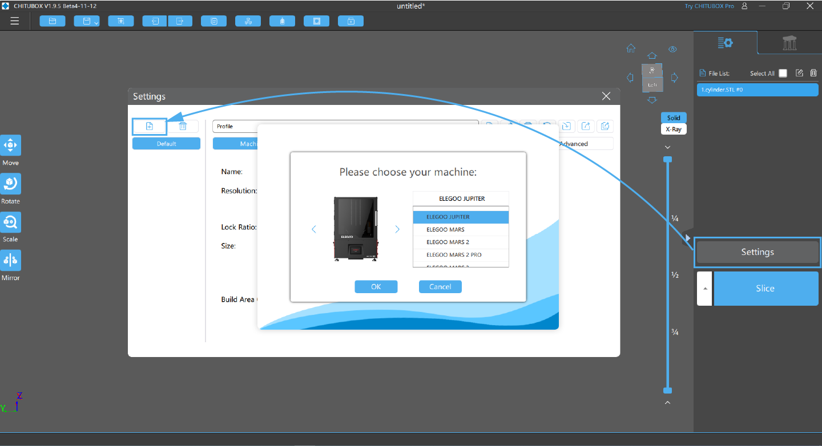This screenshot has width=822, height=446.
Task: Open Settings from the right panel
Action: [757, 252]
